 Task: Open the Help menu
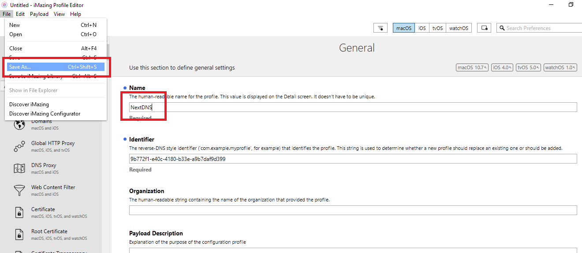[x=75, y=14]
